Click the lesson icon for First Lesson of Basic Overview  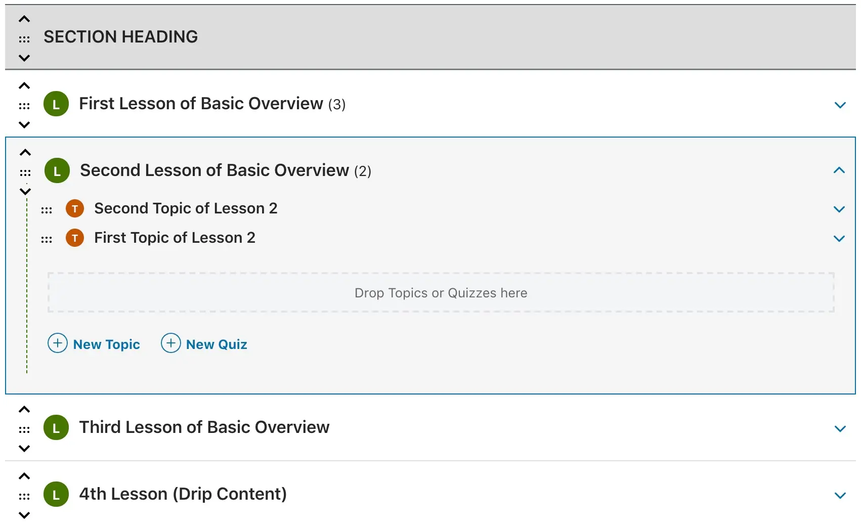pyautogui.click(x=56, y=104)
